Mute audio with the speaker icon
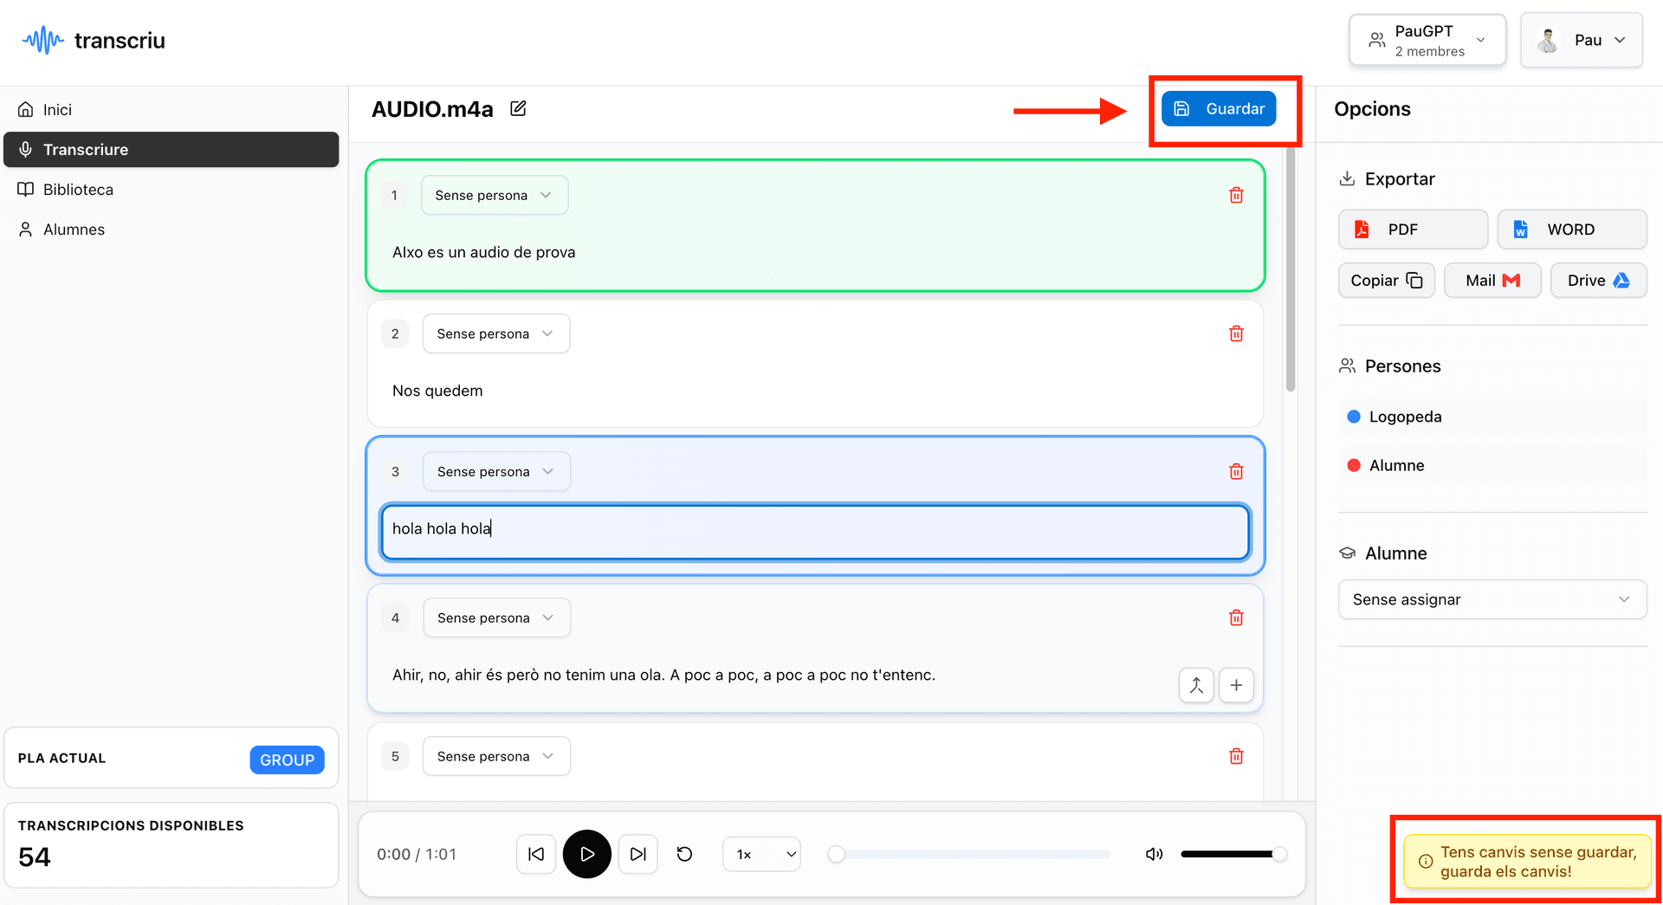 (1154, 855)
